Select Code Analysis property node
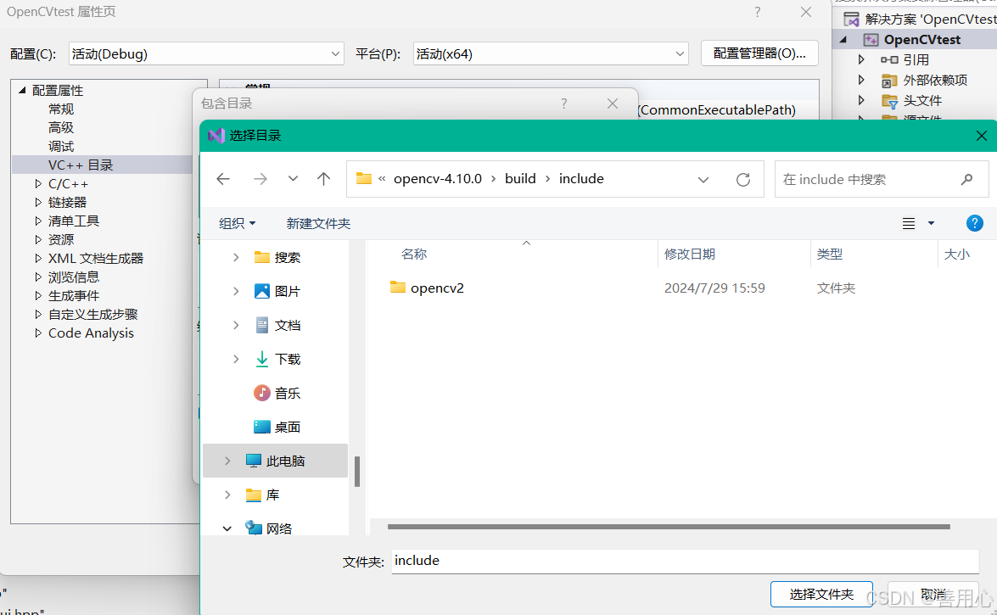Screen dimensions: 997x615 (x=91, y=333)
